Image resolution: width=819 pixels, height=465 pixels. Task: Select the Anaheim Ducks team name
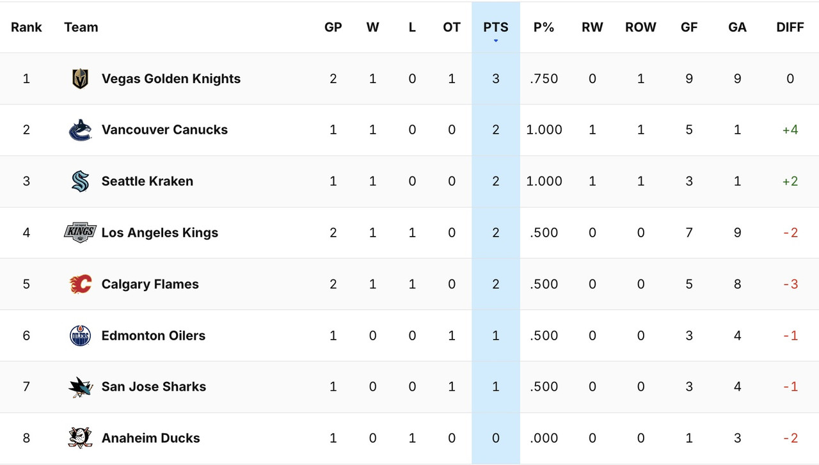[x=150, y=437]
